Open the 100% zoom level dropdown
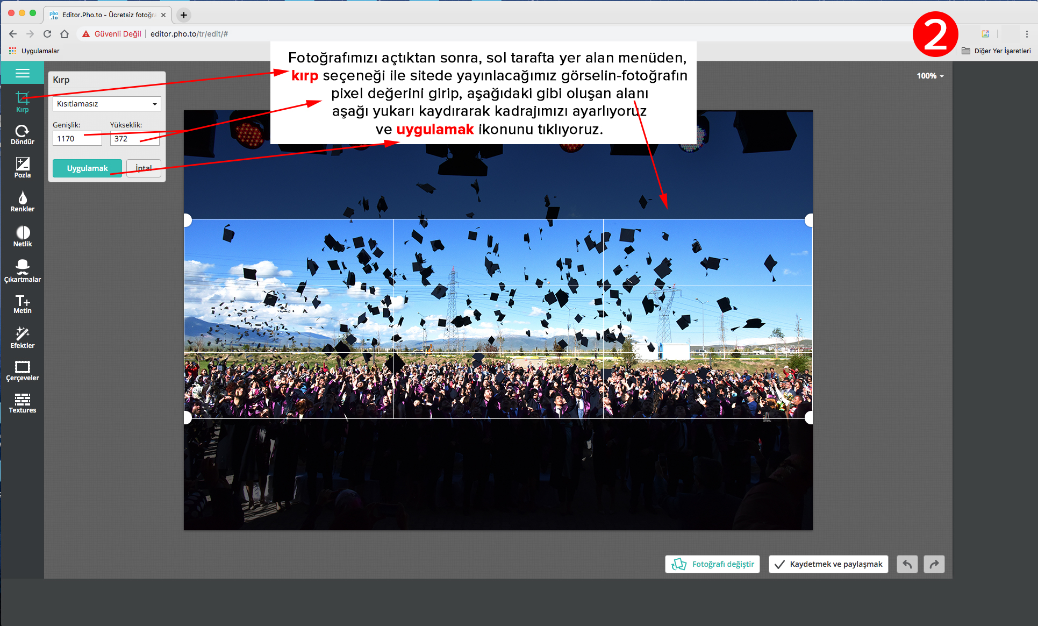The height and width of the screenshot is (626, 1038). tap(930, 76)
